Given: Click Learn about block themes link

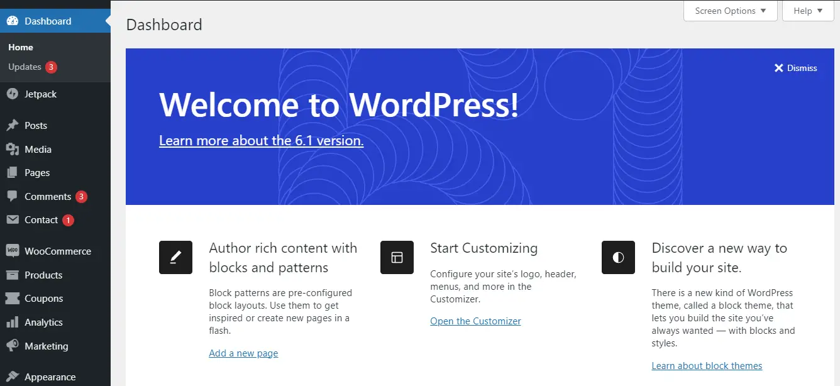Looking at the screenshot, I should [x=707, y=366].
